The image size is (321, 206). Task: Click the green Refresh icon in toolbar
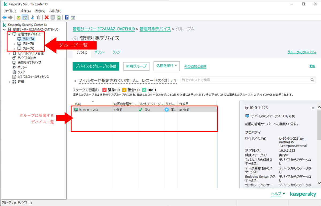coord(58,17)
